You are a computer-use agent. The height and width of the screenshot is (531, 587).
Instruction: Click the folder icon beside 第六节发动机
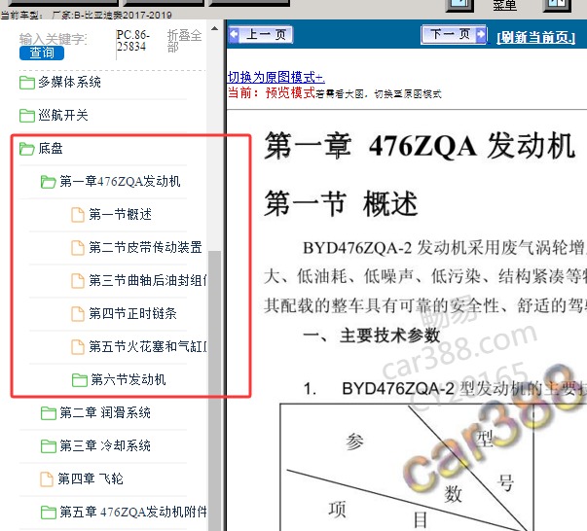80,380
